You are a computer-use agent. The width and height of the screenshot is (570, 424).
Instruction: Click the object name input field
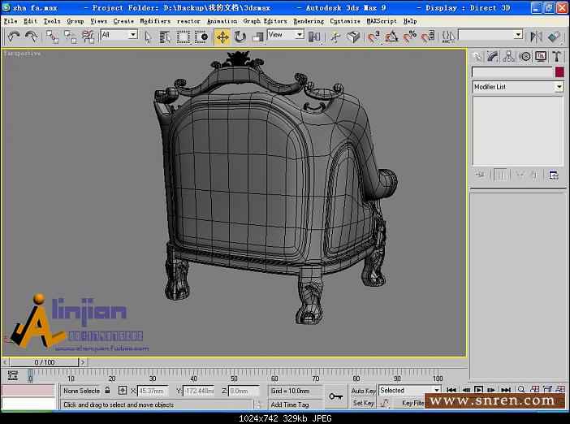coord(512,72)
